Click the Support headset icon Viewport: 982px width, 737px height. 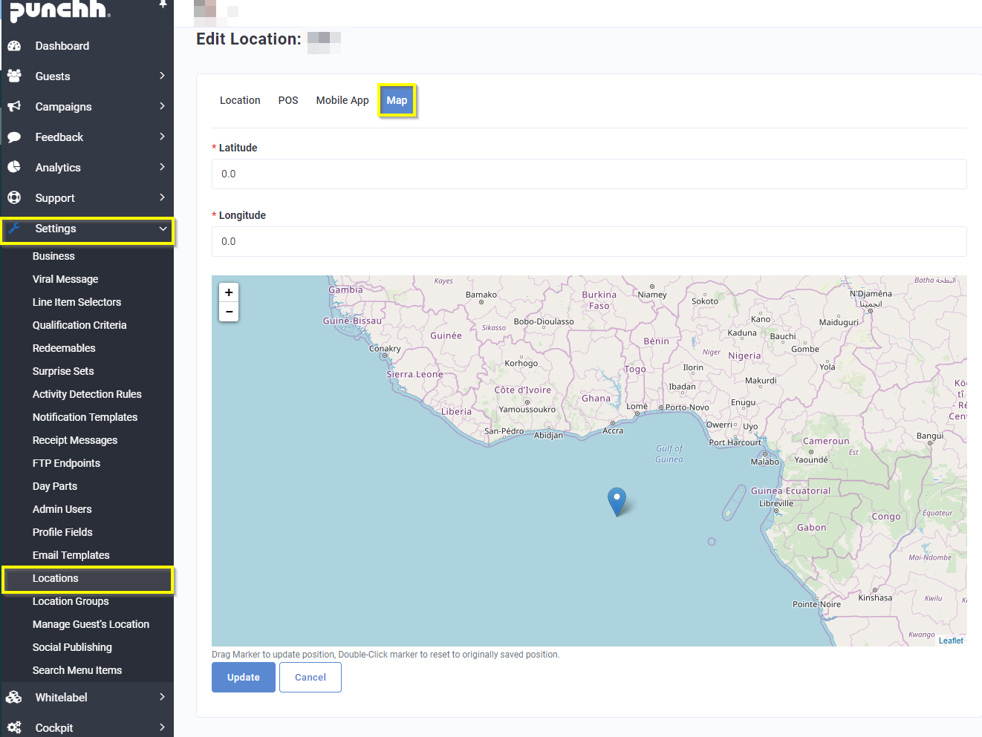(16, 197)
